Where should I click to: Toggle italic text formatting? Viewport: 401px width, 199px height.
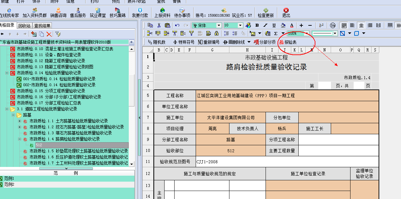pyautogui.click(x=265, y=25)
